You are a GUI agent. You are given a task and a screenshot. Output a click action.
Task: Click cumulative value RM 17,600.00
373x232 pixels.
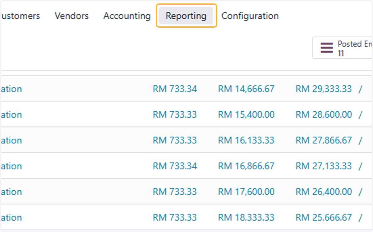246,192
